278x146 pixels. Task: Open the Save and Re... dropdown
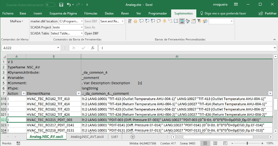122,21
